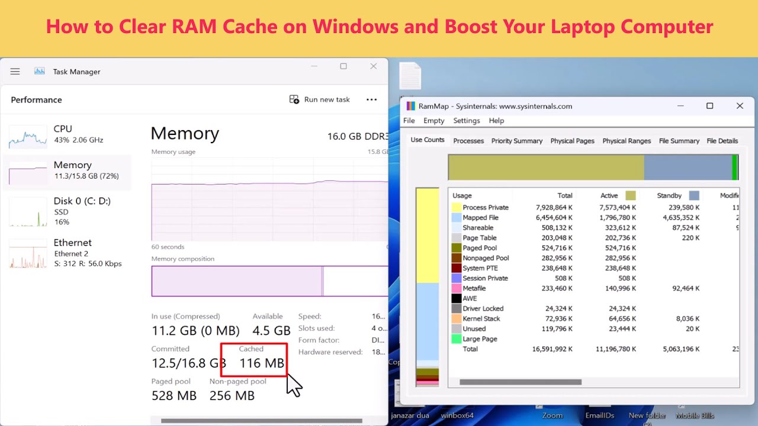Switch to the Use Counts tab
The image size is (758, 426).
[x=428, y=140]
